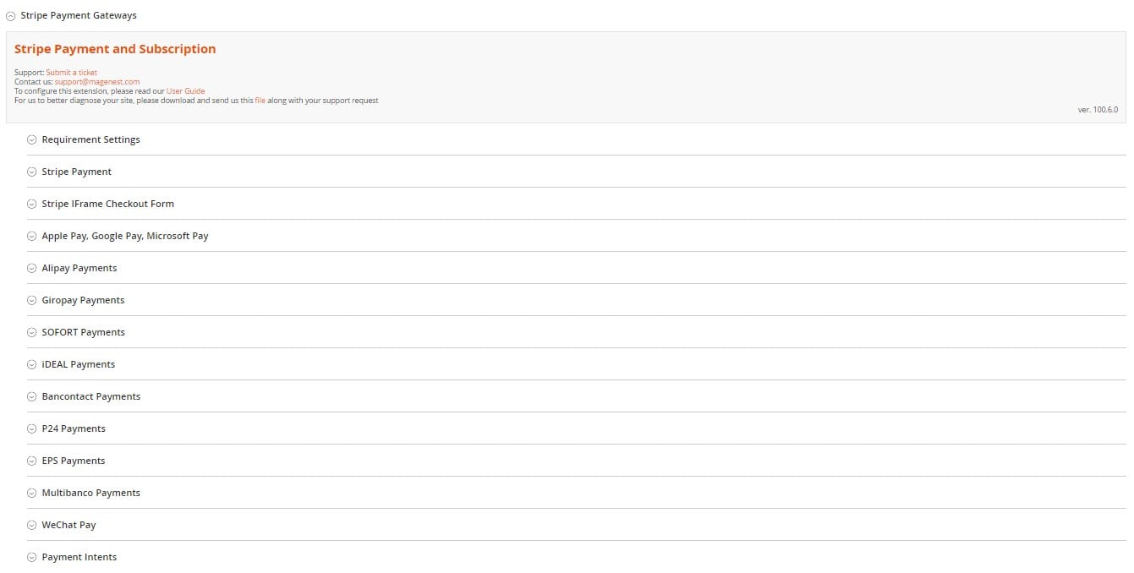
Task: Click the Requirement Settings label
Action: [x=91, y=139]
